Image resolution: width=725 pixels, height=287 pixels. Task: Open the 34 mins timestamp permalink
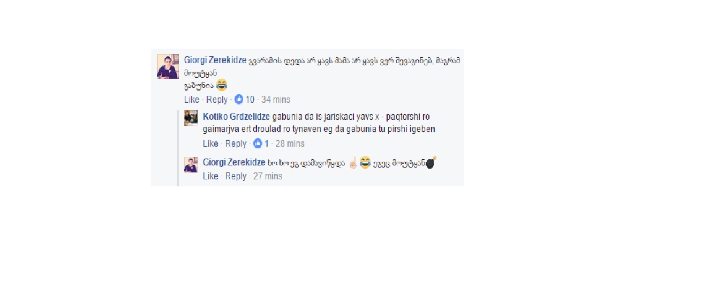276,100
